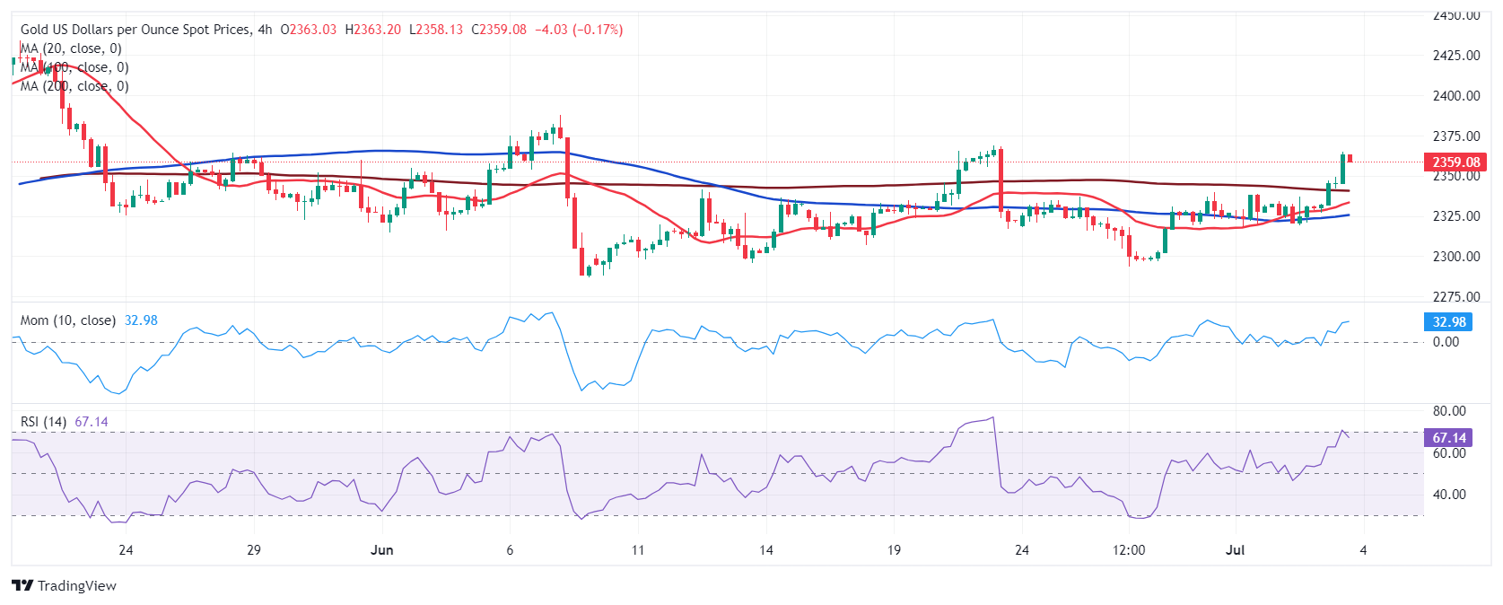This screenshot has height=605, width=1503.
Task: Select the MA (20, close, 0) legend
Action: [72, 48]
